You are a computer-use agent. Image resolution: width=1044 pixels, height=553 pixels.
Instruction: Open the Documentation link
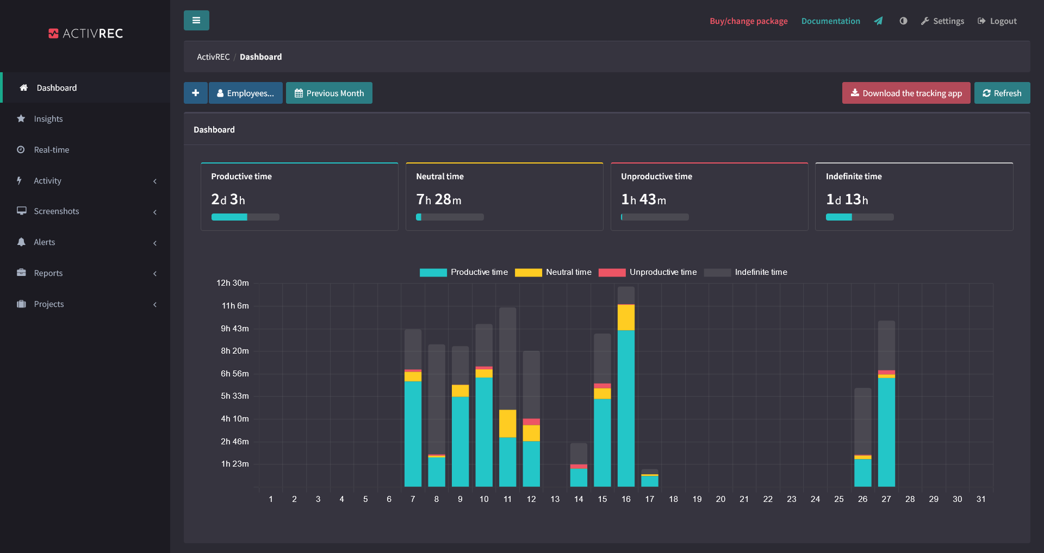[x=830, y=21]
